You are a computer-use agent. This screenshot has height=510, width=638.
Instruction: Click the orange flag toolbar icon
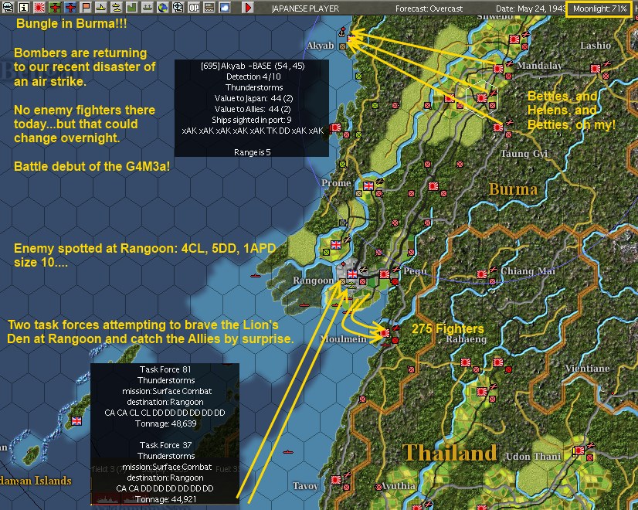[x=86, y=7]
